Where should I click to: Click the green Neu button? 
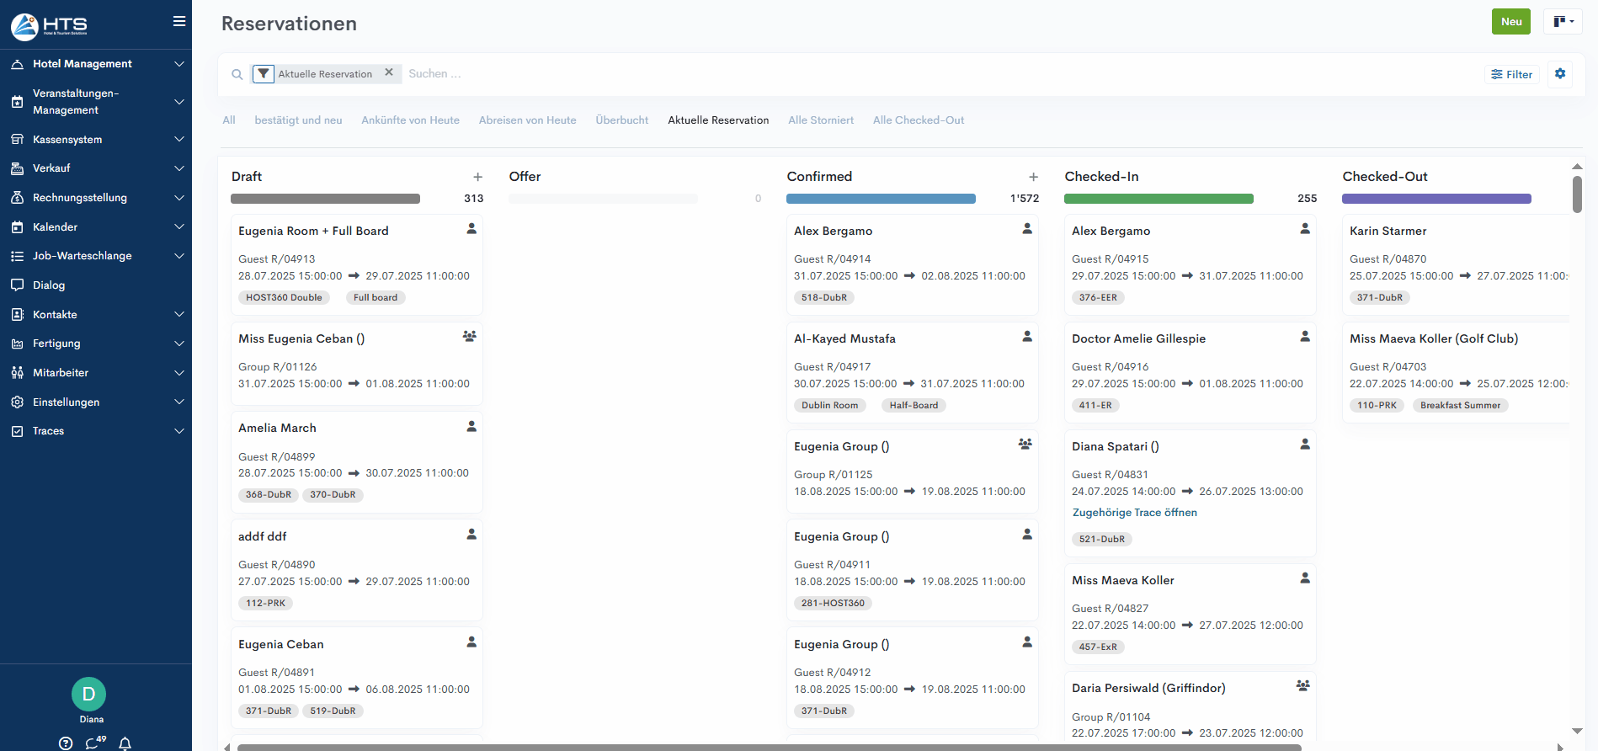point(1510,22)
